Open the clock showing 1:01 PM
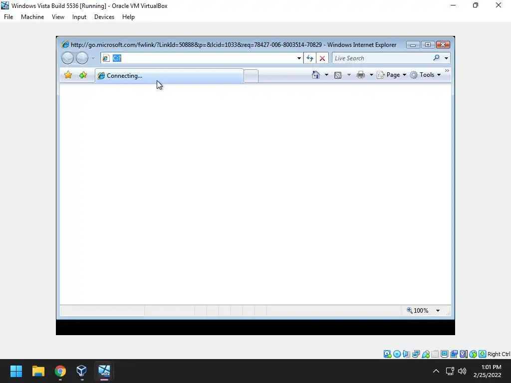The width and height of the screenshot is (511, 383). pos(488,371)
